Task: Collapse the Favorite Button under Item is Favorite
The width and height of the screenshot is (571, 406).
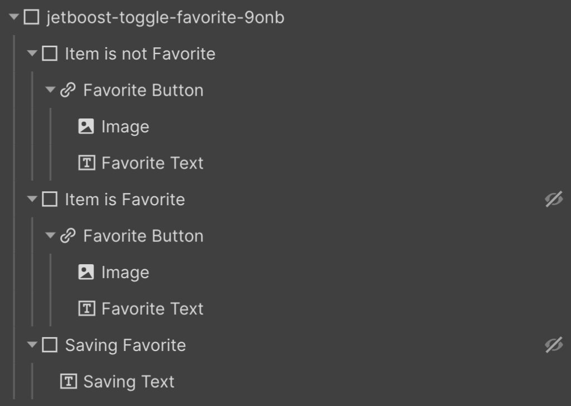Action: (51, 235)
